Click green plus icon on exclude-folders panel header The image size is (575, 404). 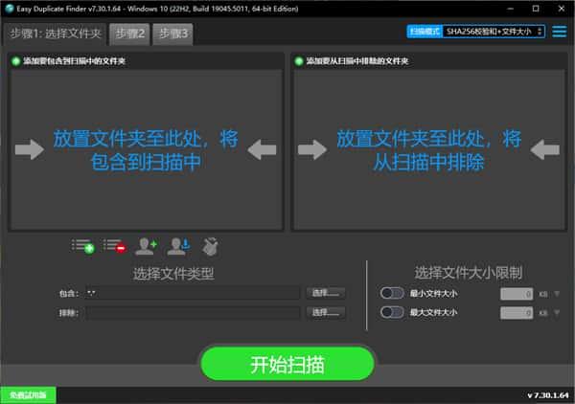(x=299, y=61)
